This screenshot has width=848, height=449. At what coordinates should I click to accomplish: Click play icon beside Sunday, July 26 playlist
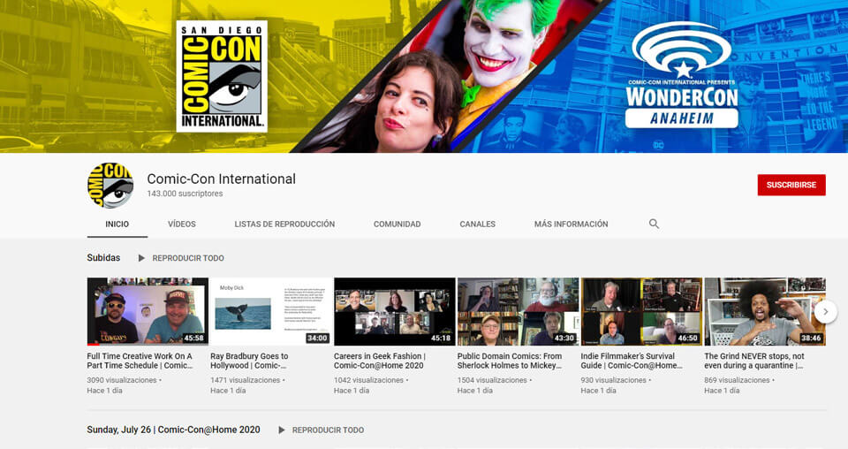[x=281, y=430]
